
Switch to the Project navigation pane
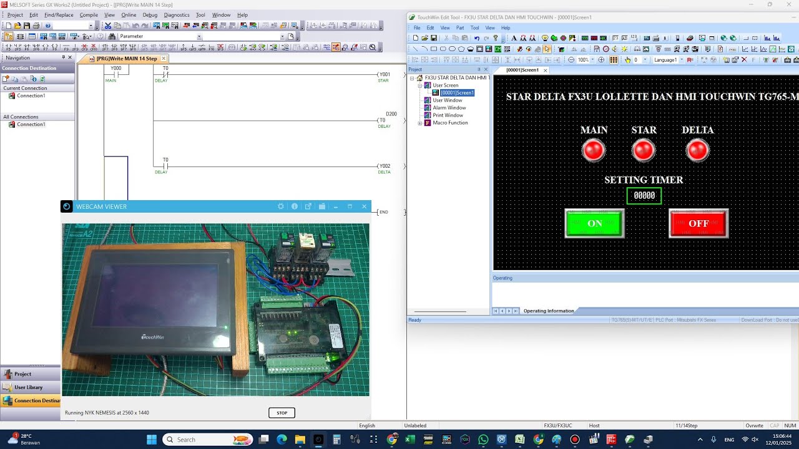point(31,374)
